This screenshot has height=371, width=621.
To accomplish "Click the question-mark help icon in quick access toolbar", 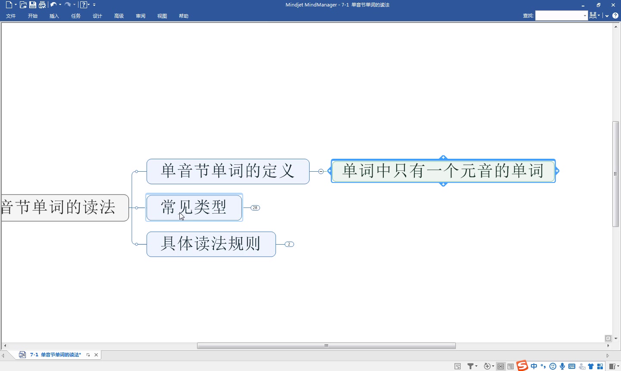I will coord(84,5).
